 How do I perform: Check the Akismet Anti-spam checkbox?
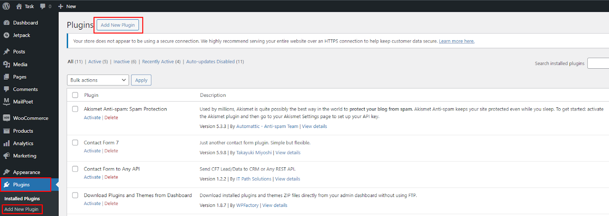pyautogui.click(x=75, y=109)
